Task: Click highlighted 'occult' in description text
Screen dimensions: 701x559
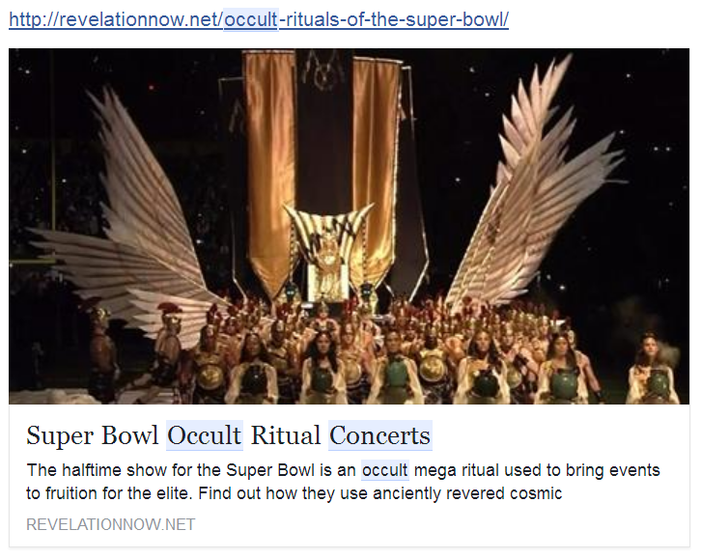Action: 385,470
